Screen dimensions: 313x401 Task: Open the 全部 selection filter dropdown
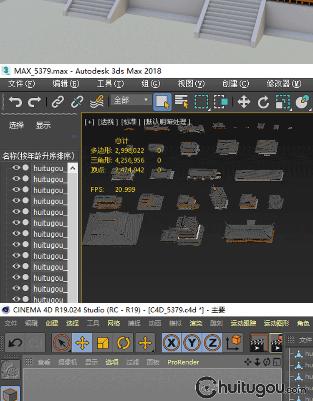(x=130, y=100)
